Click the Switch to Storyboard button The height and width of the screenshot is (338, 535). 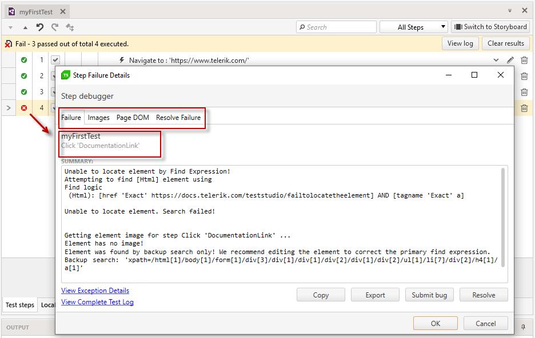[490, 27]
